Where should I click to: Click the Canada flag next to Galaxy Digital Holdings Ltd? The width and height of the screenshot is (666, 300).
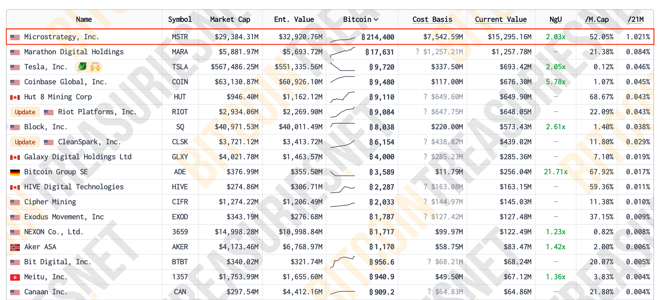(x=15, y=157)
